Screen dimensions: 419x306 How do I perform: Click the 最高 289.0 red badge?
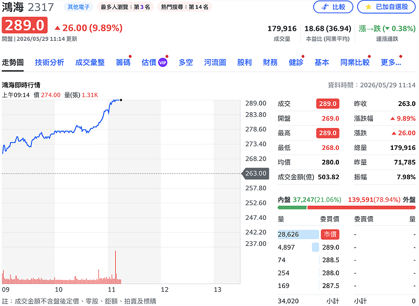[x=328, y=133]
